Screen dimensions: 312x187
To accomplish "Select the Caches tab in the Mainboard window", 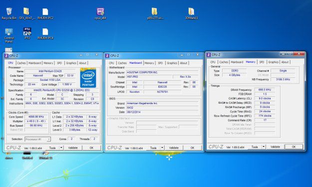I will click(x=122, y=63).
